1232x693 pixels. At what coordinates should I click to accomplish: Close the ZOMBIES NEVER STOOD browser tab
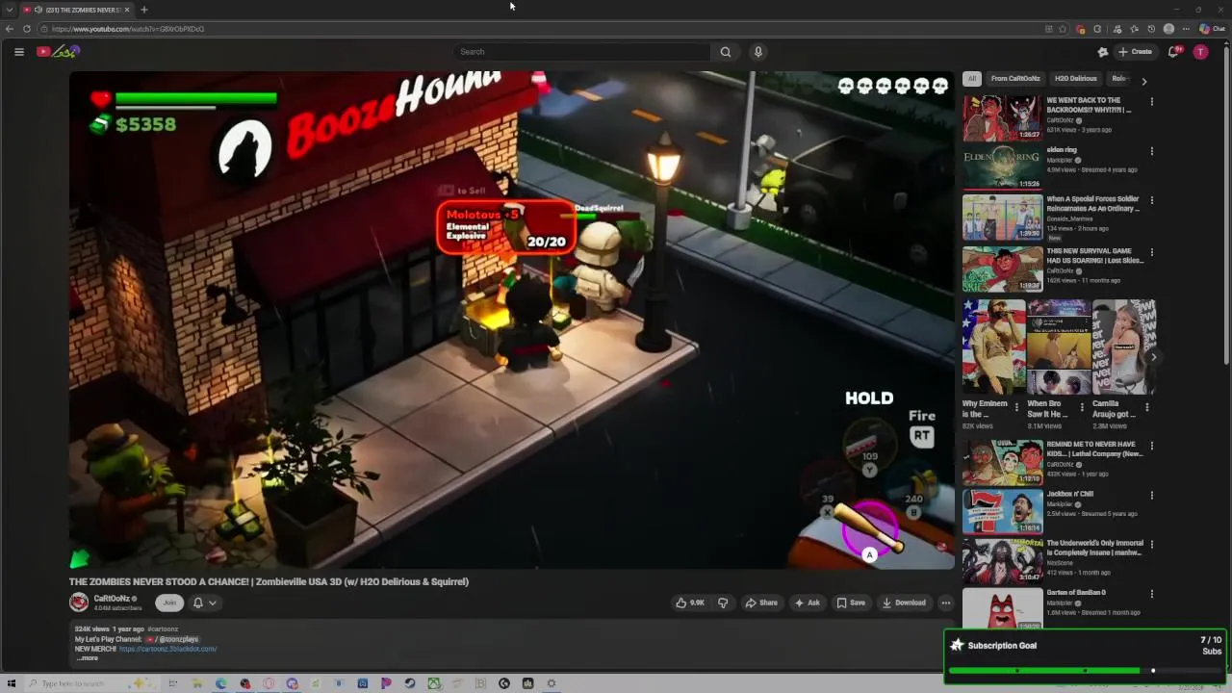pyautogui.click(x=126, y=10)
